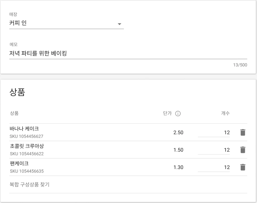Click the trash icon in the bottom product row

pyautogui.click(x=242, y=167)
